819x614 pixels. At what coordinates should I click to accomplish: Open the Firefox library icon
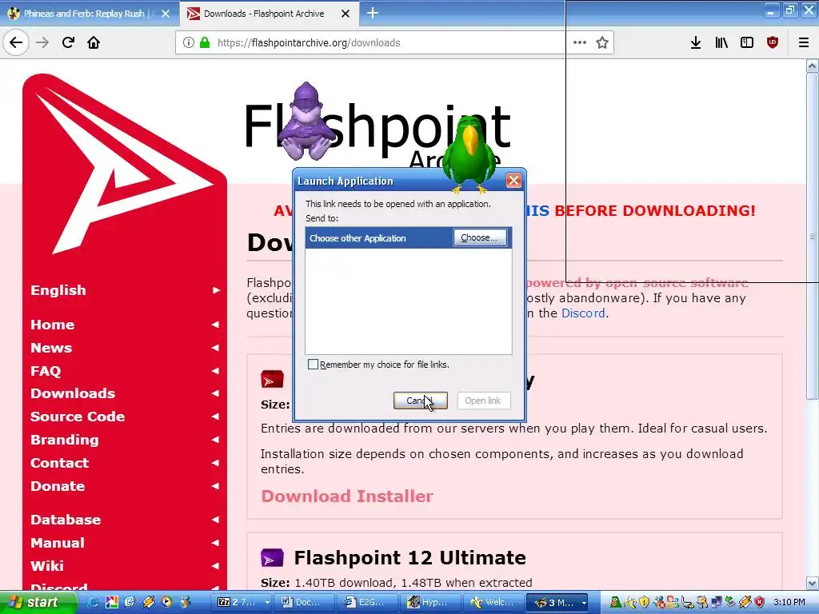tap(721, 43)
